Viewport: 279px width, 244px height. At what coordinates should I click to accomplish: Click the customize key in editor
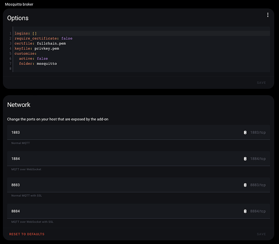tap(25, 54)
